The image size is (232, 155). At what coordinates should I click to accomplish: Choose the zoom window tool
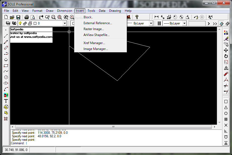[53, 17]
